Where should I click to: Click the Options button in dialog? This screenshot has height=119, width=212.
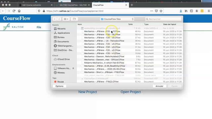pyautogui.click(x=59, y=86)
